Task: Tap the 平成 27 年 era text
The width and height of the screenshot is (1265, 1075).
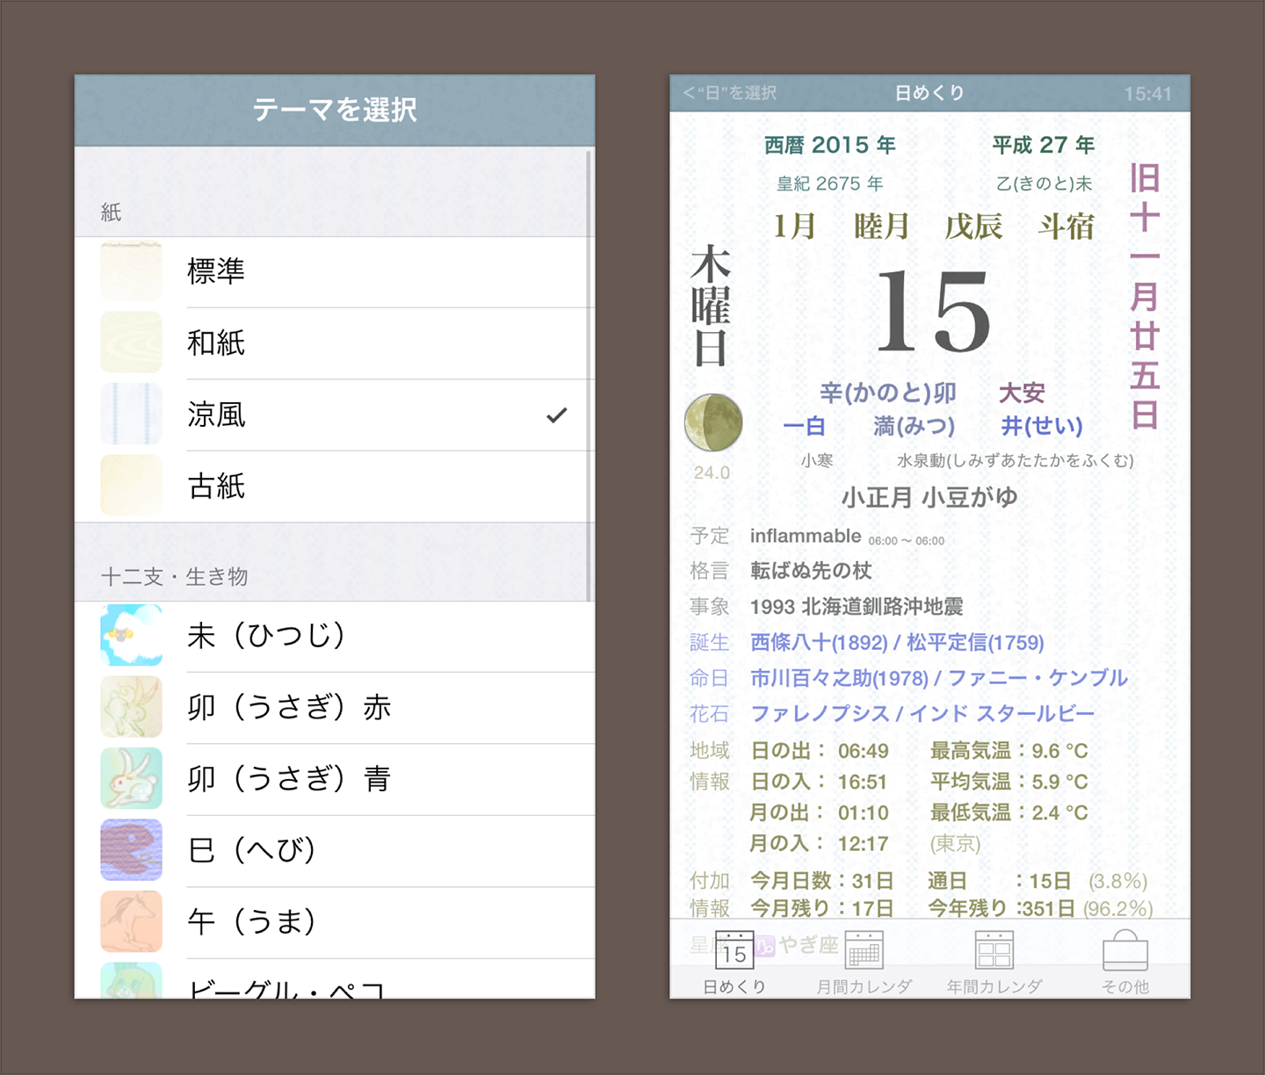Action: 1044,145
